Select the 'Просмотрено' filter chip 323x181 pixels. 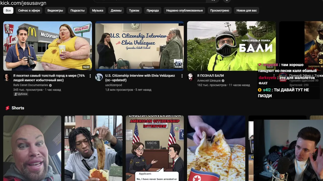[x=220, y=10]
